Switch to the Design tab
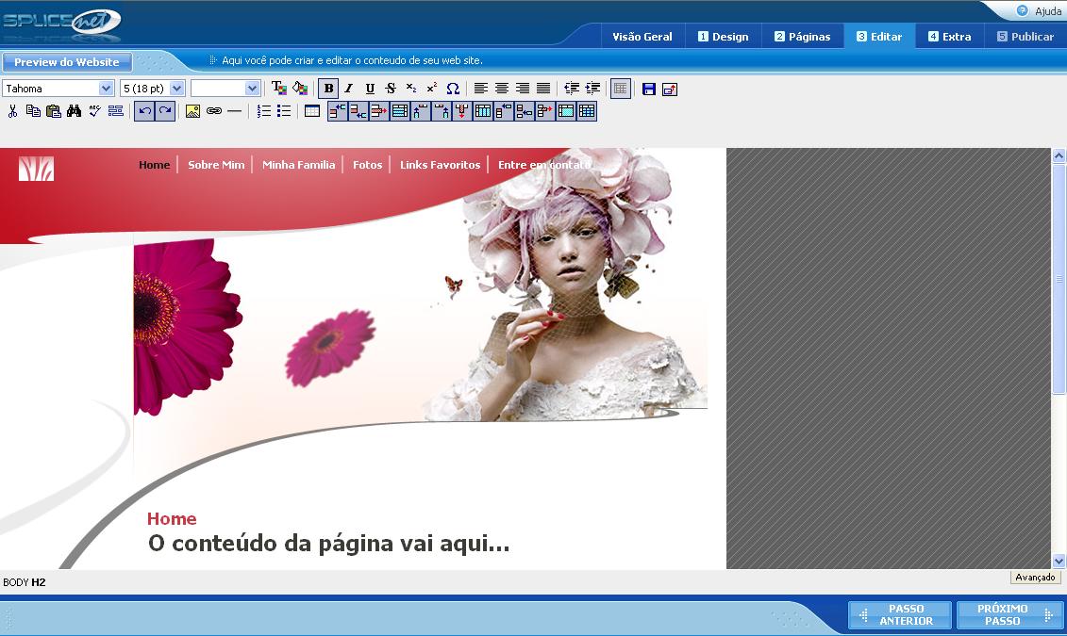The width and height of the screenshot is (1067, 636). click(723, 37)
